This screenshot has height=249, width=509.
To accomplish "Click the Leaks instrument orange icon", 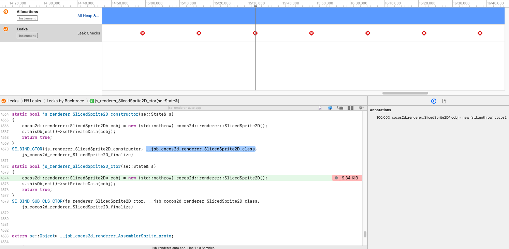I will (x=6, y=29).
